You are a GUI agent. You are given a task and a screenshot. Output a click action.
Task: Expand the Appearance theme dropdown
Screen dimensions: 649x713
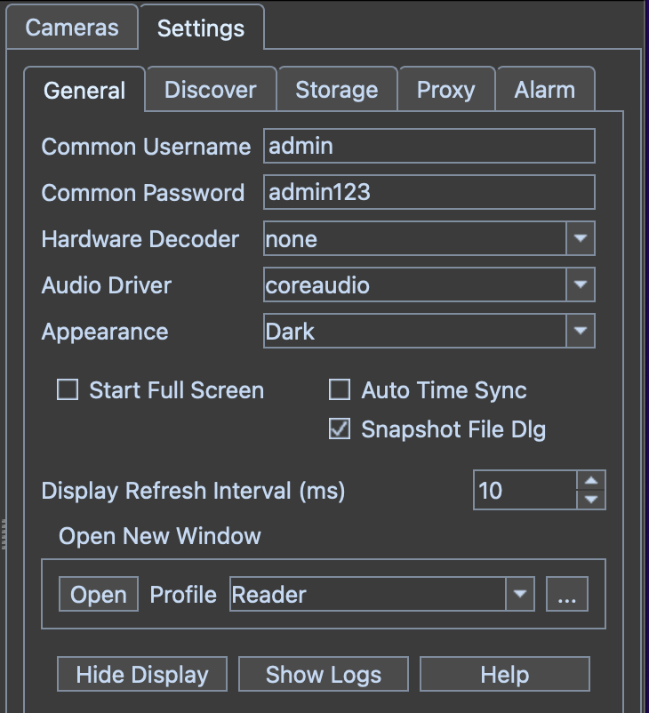(x=580, y=332)
